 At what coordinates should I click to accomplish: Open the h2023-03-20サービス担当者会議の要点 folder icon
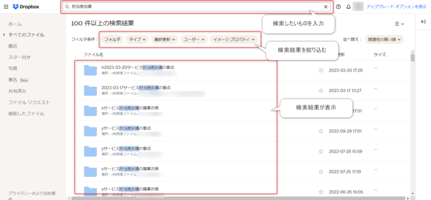pyautogui.click(x=91, y=70)
